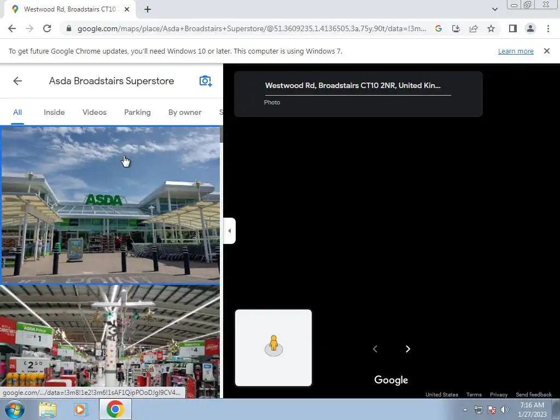Screen dimensions: 560x420
Task: Open the Windows Start menu
Action: pyautogui.click(x=15, y=409)
